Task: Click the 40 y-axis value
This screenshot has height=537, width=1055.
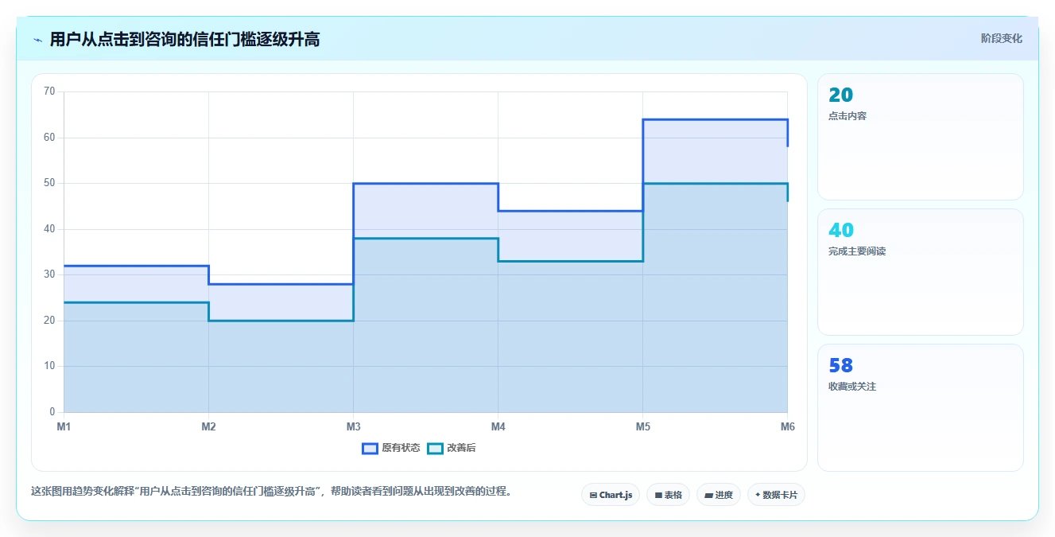Action: 49,229
